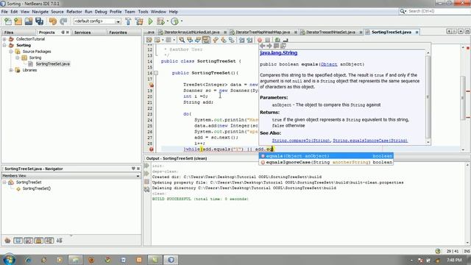Open the IteratorTreeMapNHashMap.java editor tab
The image size is (471, 265).
(x=263, y=32)
